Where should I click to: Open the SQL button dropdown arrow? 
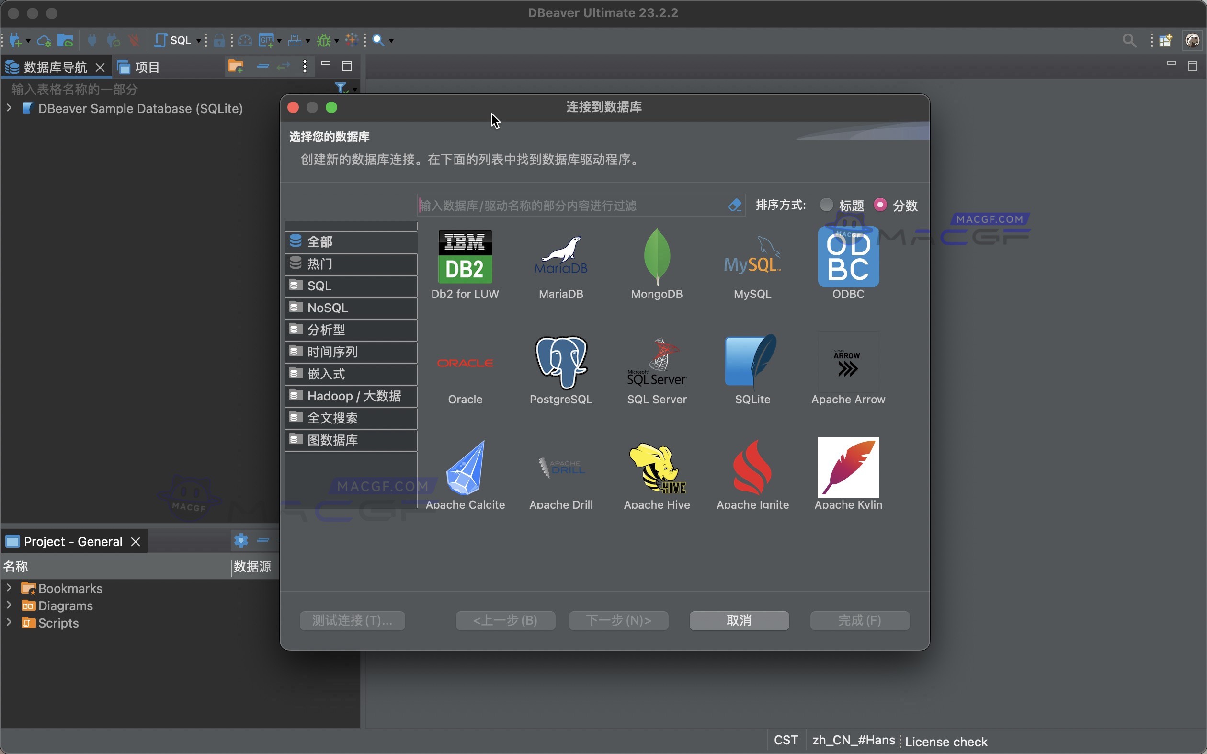pos(199,40)
